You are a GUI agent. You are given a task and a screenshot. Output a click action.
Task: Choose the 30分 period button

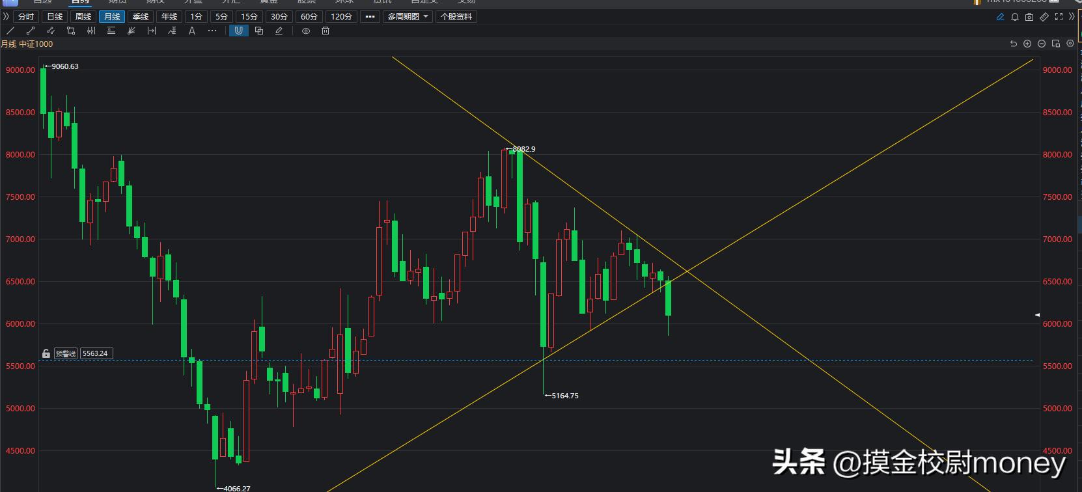coord(279,16)
